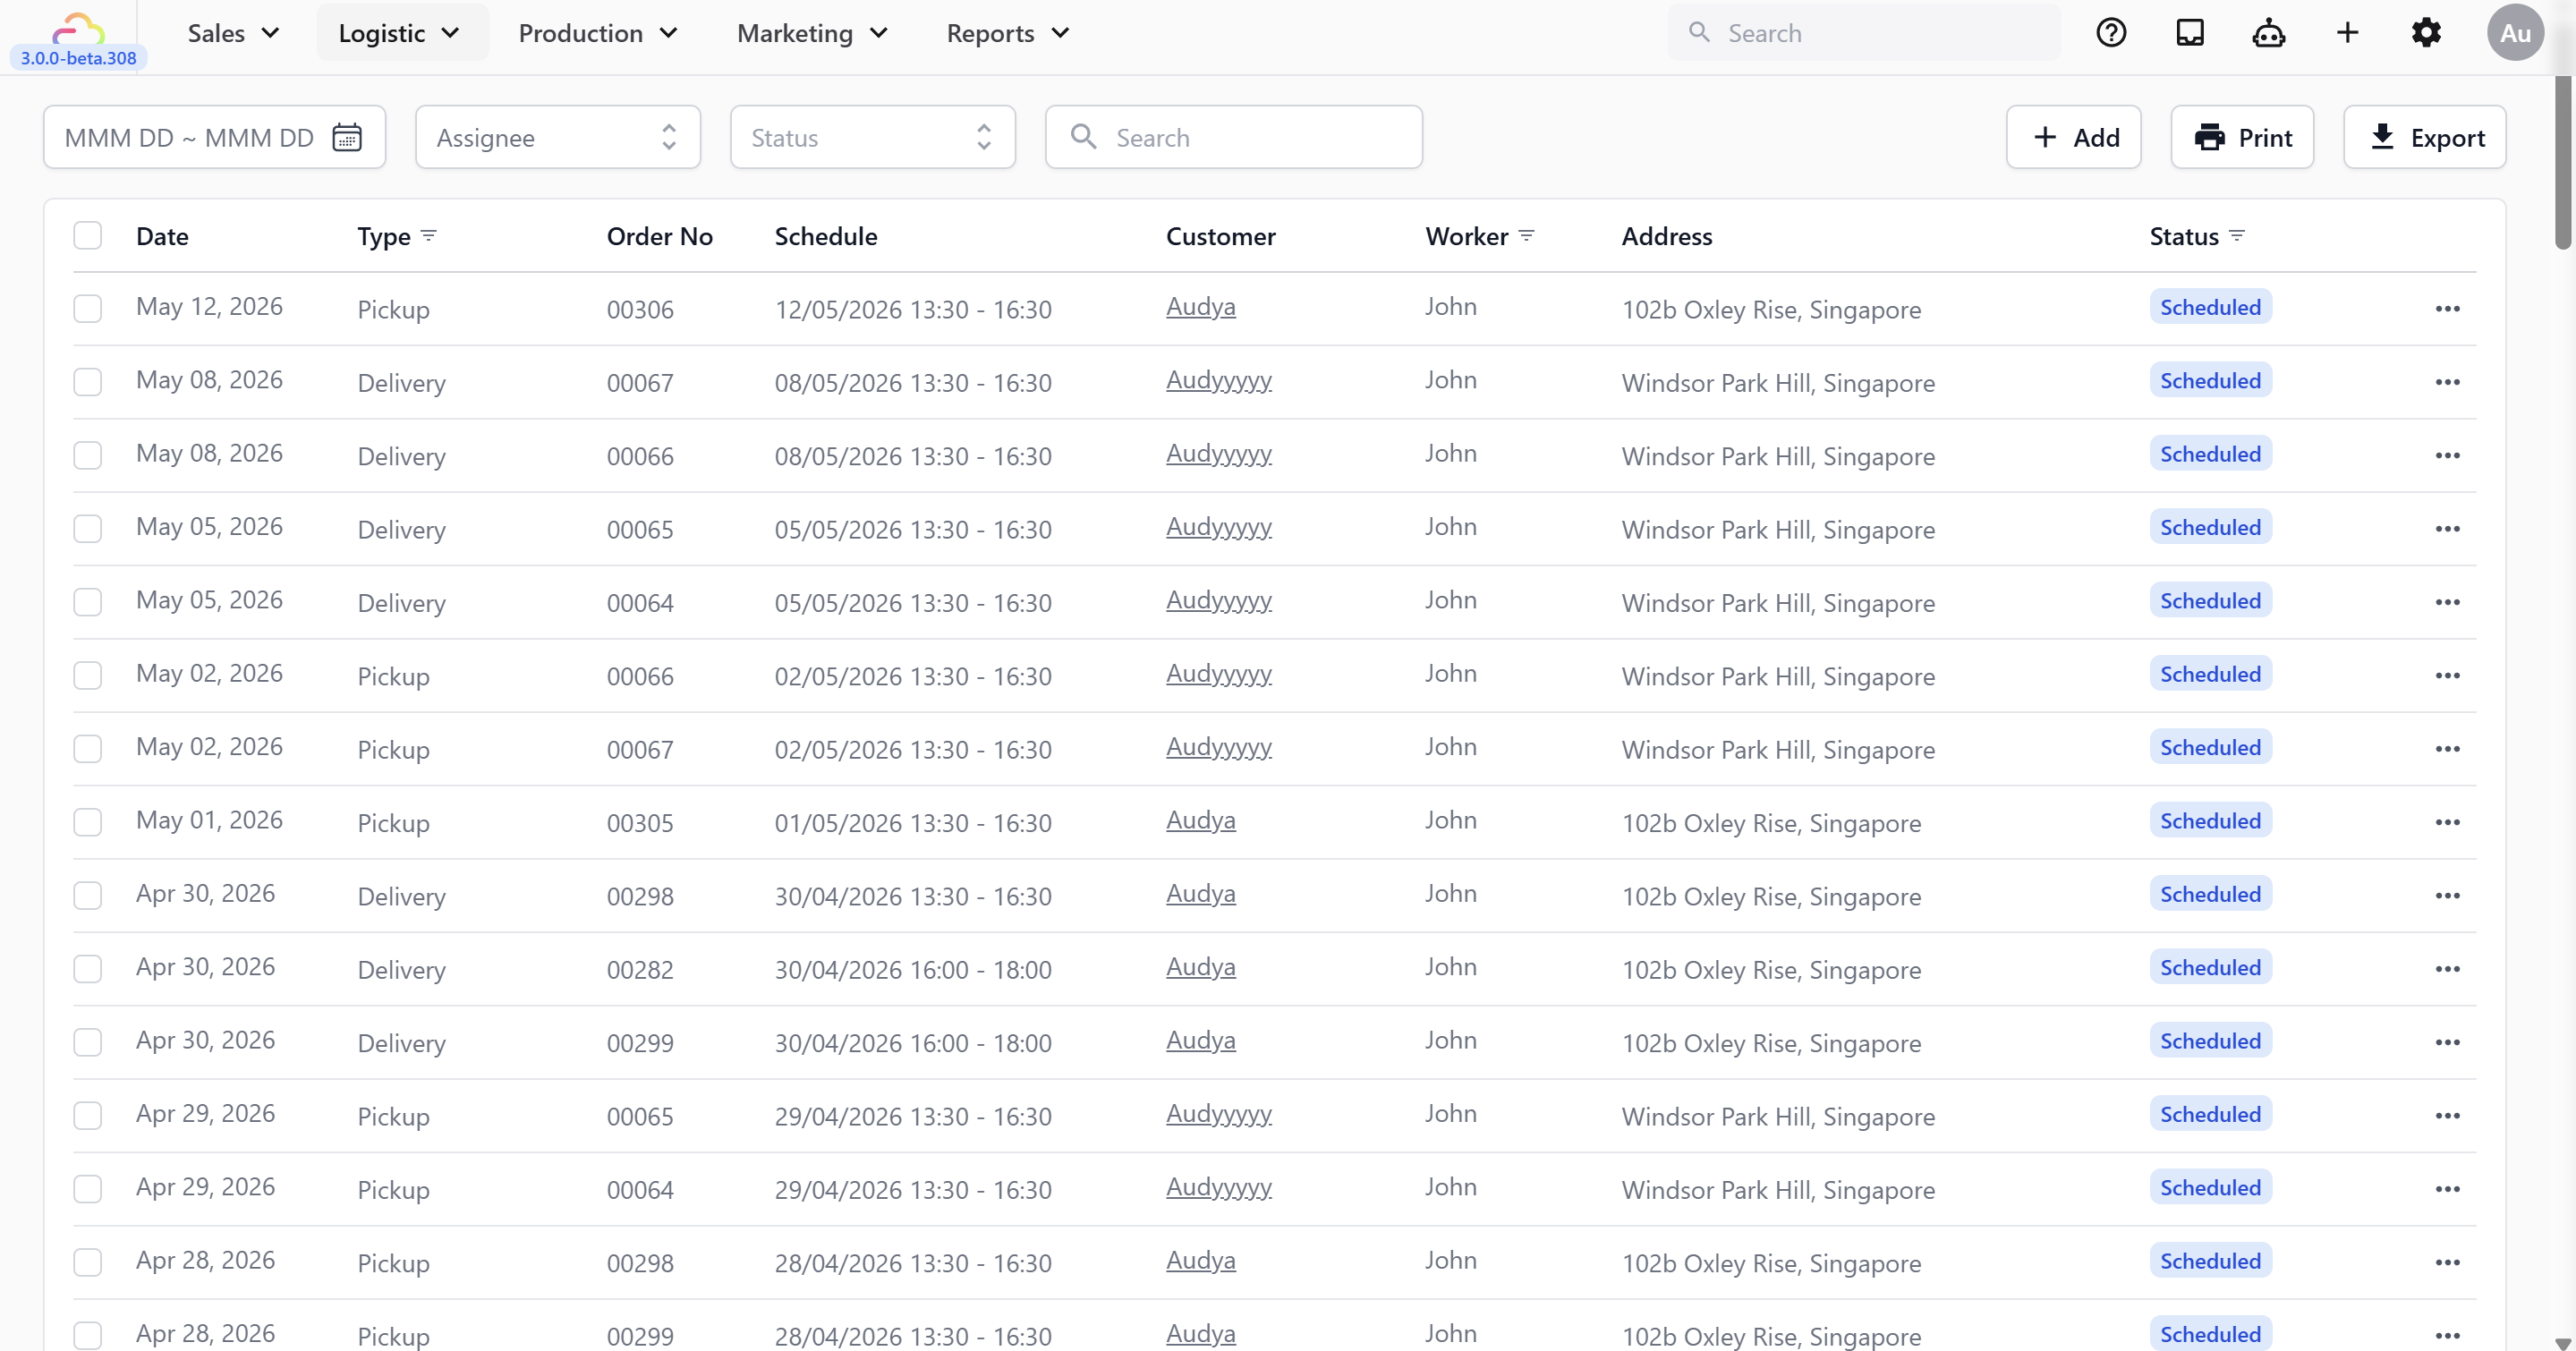
Task: Check the Apr 28 pickup row 00298
Action: click(88, 1262)
